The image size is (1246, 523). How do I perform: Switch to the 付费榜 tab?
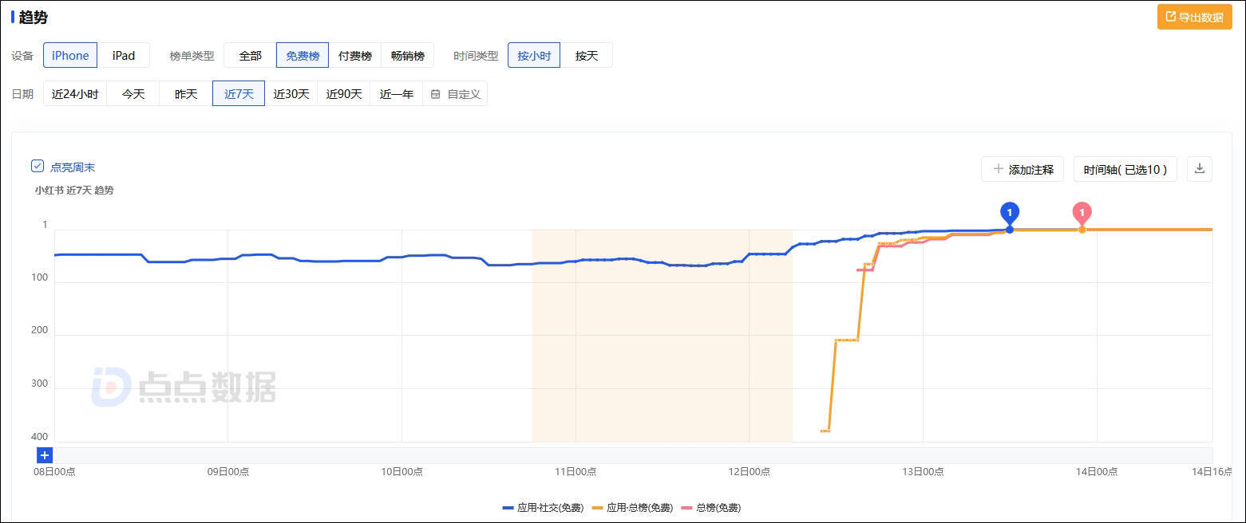354,55
